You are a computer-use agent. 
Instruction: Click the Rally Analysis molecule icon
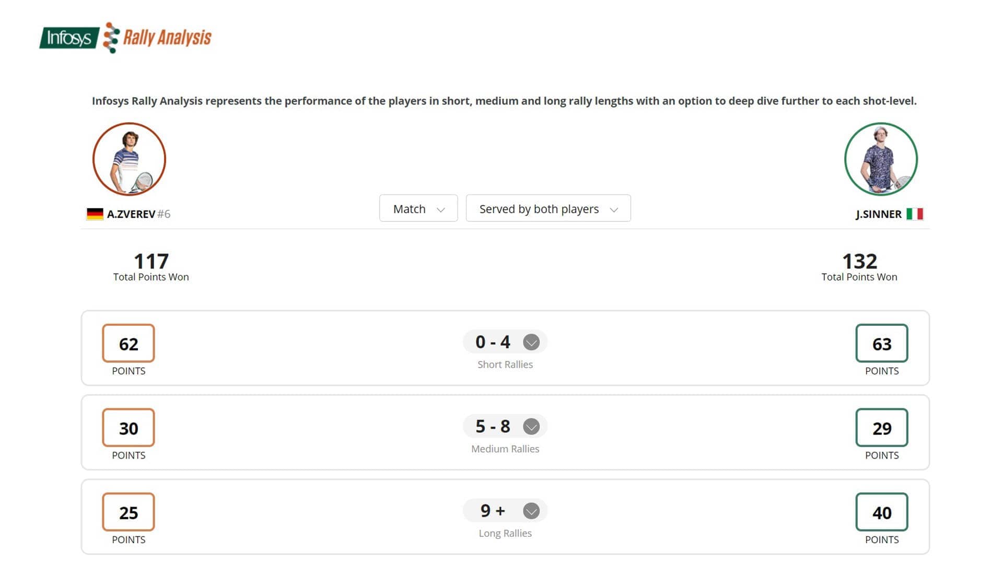click(x=111, y=38)
